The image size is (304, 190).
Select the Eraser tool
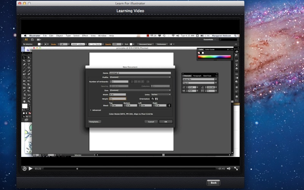29,74
